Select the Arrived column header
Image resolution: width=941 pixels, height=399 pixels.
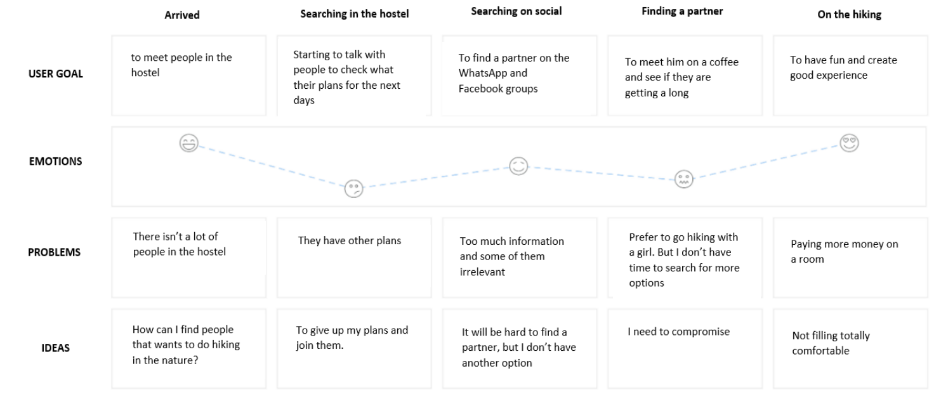coord(182,15)
